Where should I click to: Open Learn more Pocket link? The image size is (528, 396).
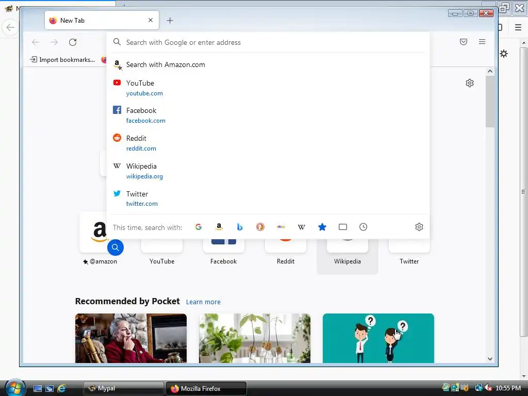tap(203, 302)
